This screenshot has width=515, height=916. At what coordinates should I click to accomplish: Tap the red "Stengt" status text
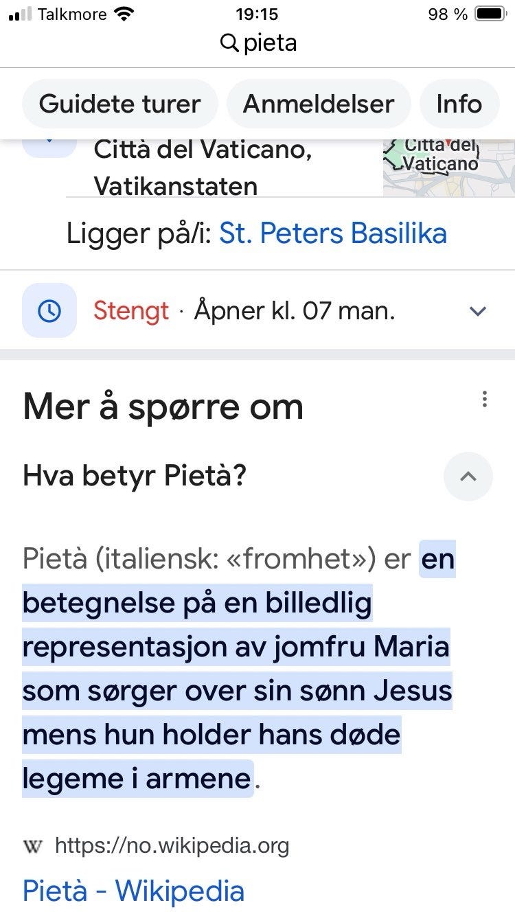click(130, 311)
